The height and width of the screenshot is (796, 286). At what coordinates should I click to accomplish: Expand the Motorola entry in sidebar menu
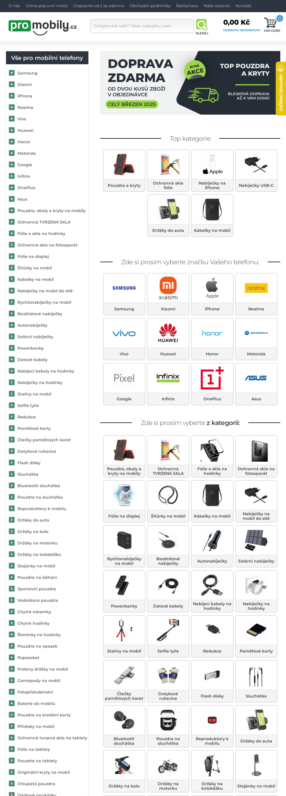click(12, 153)
